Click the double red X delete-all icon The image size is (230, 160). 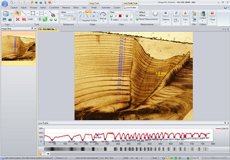click(x=24, y=19)
